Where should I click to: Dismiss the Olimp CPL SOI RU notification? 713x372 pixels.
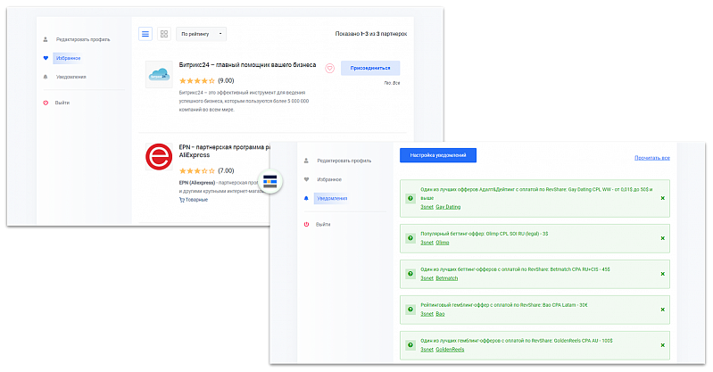(x=662, y=238)
